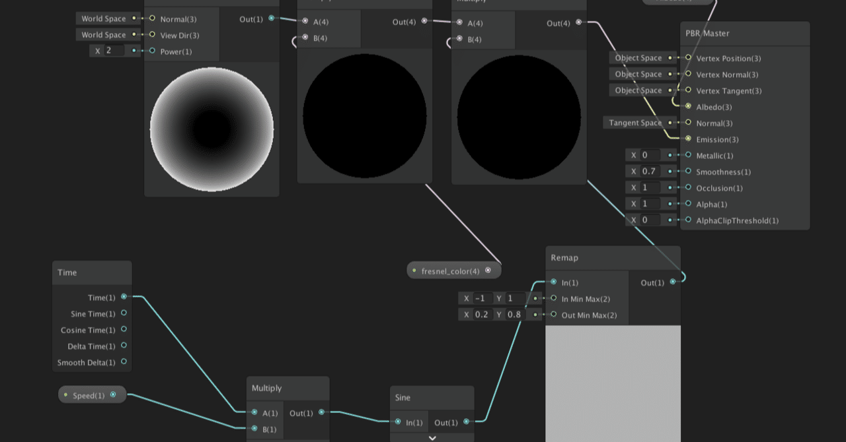
Task: Click the In(1) port on the Remap node
Action: 553,282
